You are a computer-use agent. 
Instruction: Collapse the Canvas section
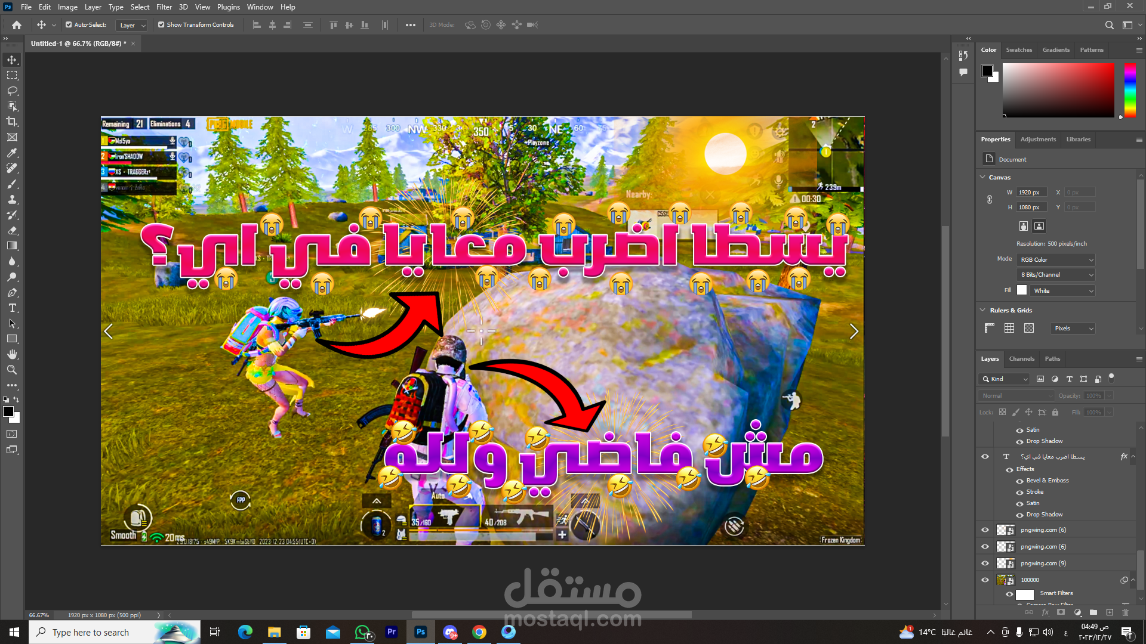tap(982, 177)
